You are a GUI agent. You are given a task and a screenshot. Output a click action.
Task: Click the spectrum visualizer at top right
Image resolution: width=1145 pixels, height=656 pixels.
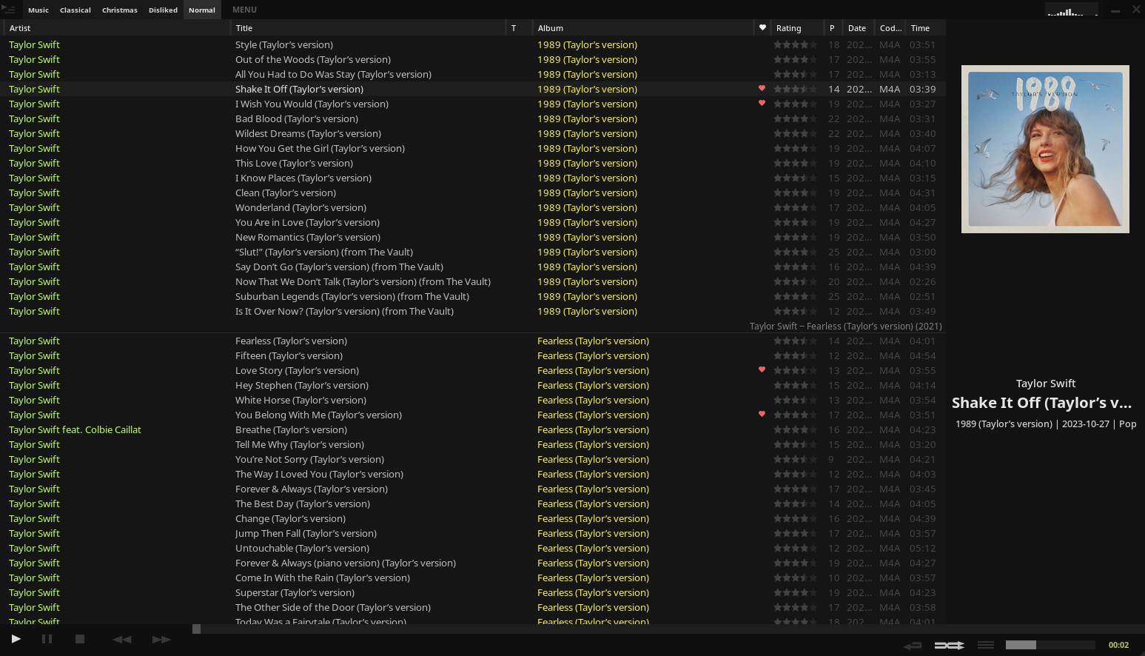point(1072,10)
